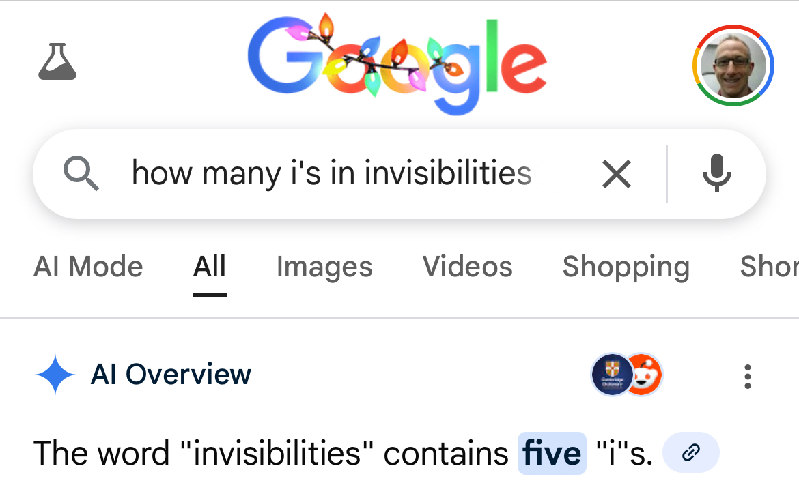Open the Videos tab
The width and height of the screenshot is (799, 496).
pos(467,267)
